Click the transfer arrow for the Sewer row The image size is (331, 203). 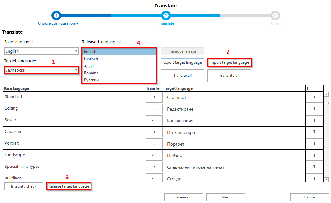[154, 120]
